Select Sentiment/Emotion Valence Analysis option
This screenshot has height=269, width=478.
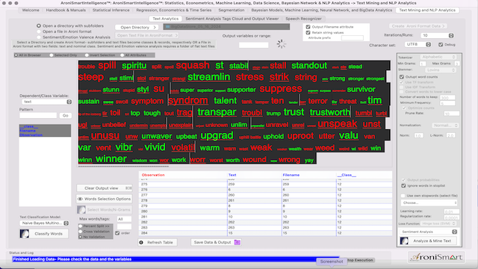(39, 37)
